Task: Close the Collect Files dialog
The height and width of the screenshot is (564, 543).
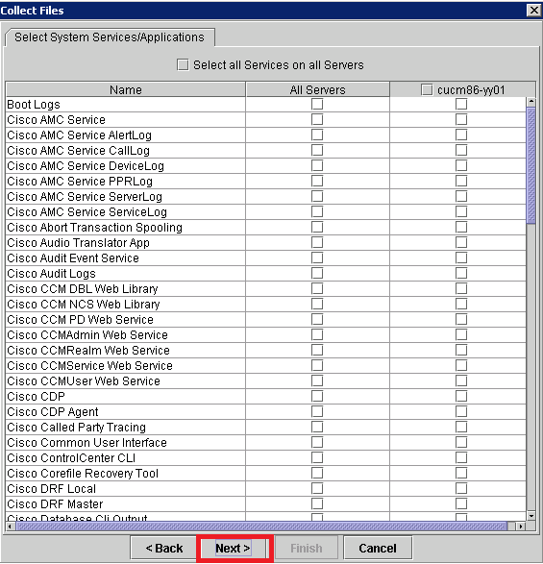Action: click(534, 10)
